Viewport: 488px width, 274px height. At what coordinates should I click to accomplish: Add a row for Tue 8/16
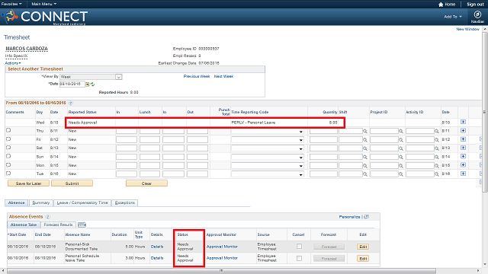pyautogui.click(x=463, y=174)
